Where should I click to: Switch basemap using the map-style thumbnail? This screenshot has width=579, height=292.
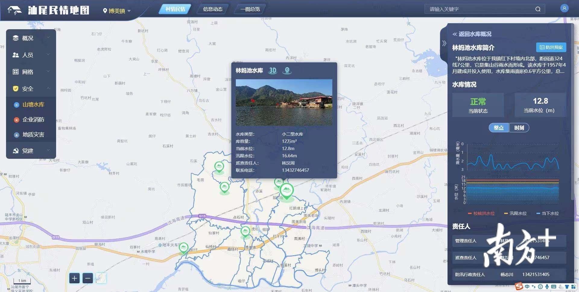pyautogui.click(x=101, y=278)
